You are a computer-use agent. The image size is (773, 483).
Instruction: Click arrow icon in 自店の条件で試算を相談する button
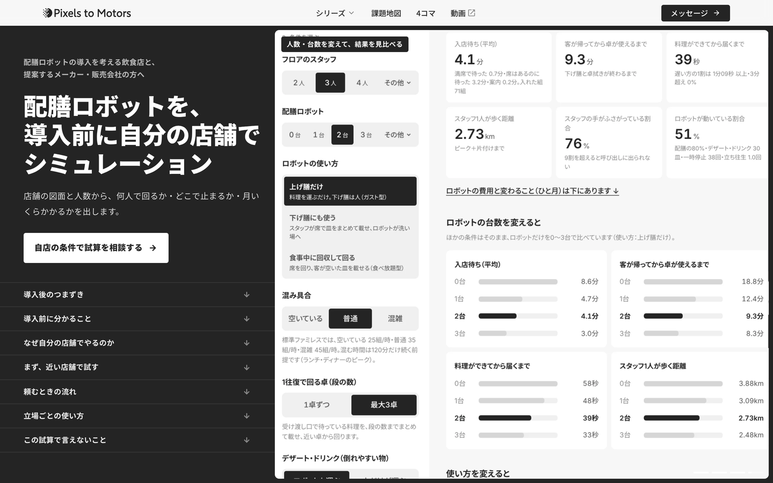tap(153, 248)
